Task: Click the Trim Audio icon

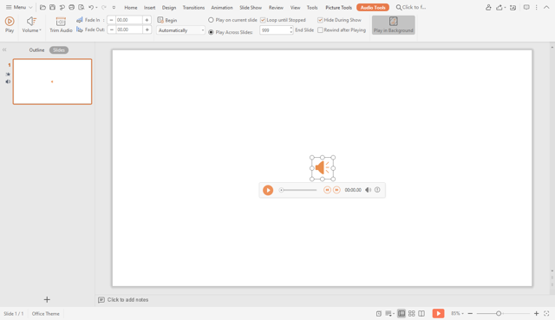Action: coord(61,22)
